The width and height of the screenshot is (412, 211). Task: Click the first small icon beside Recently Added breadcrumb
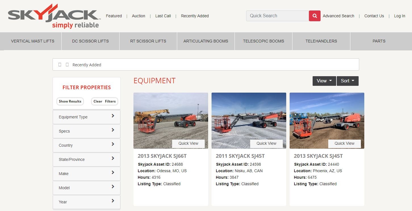point(60,65)
